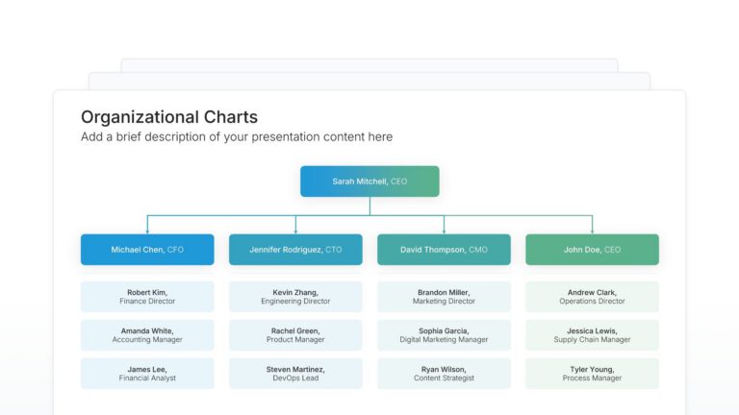
Task: Click the David Thompson, CMO box
Action: [x=444, y=250]
